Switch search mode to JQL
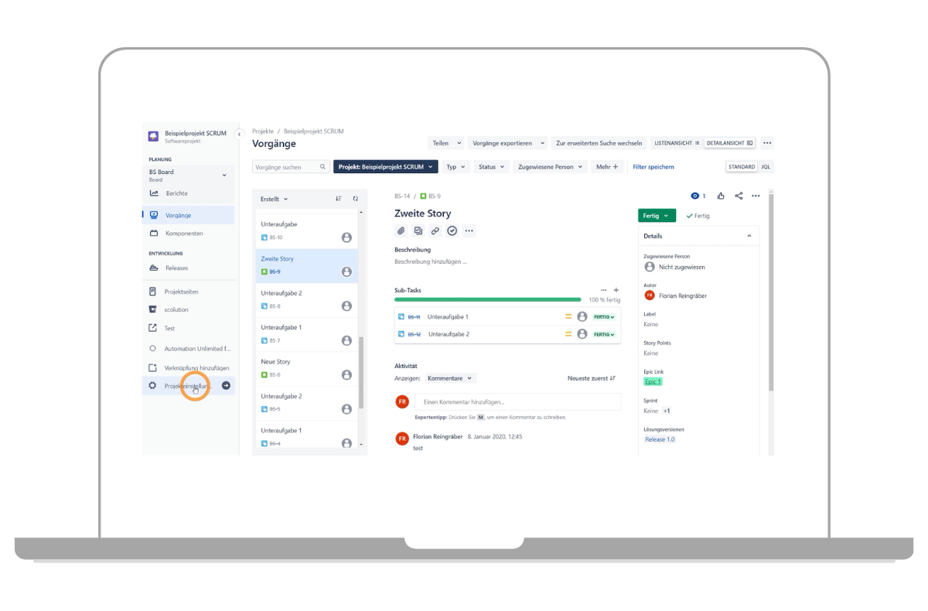The width and height of the screenshot is (928, 611). point(765,167)
